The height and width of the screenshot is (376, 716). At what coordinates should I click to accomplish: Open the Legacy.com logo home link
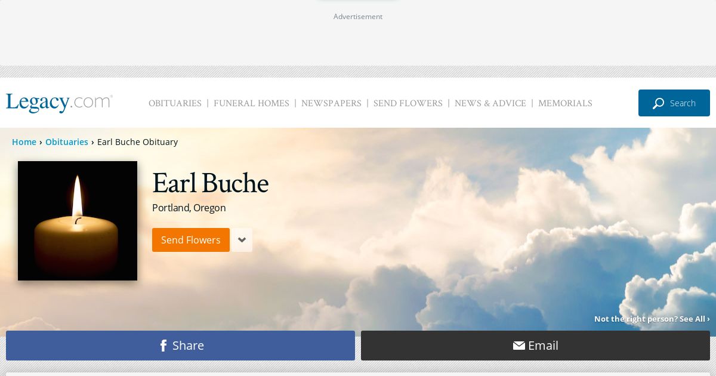[59, 103]
